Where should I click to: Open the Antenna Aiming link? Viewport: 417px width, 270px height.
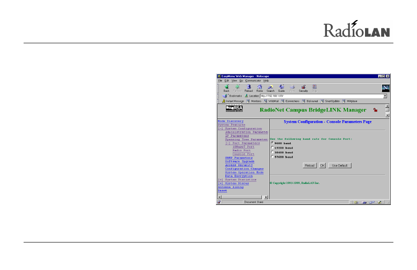click(x=230, y=187)
